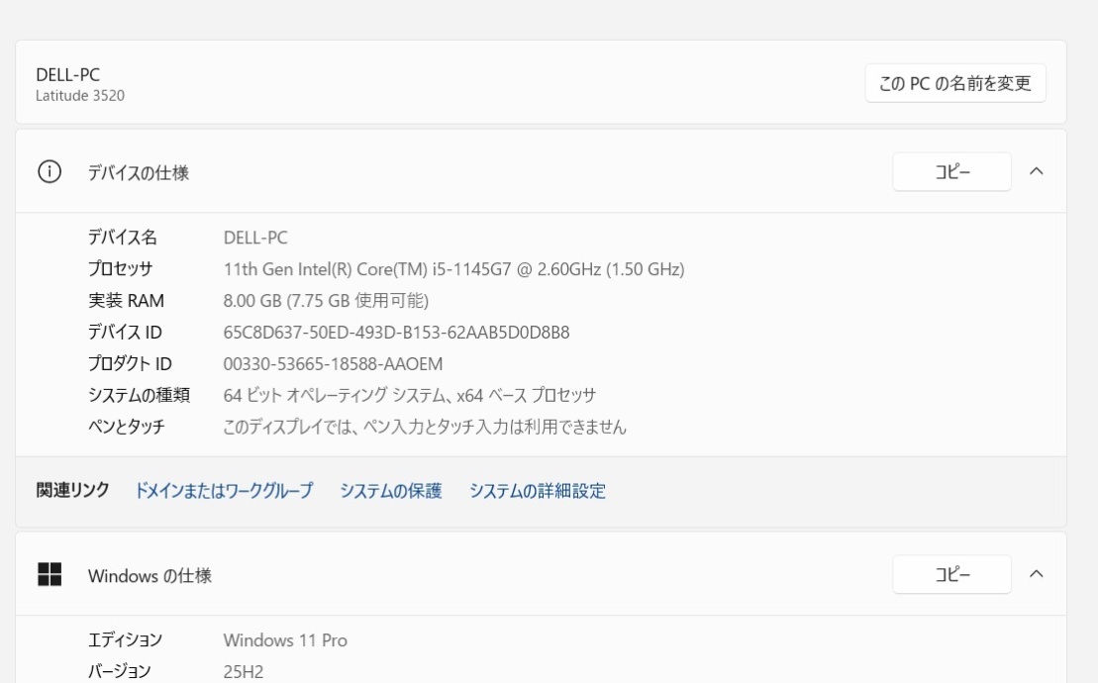
Task: Copy the device specifications with コピー
Action: [x=950, y=170]
